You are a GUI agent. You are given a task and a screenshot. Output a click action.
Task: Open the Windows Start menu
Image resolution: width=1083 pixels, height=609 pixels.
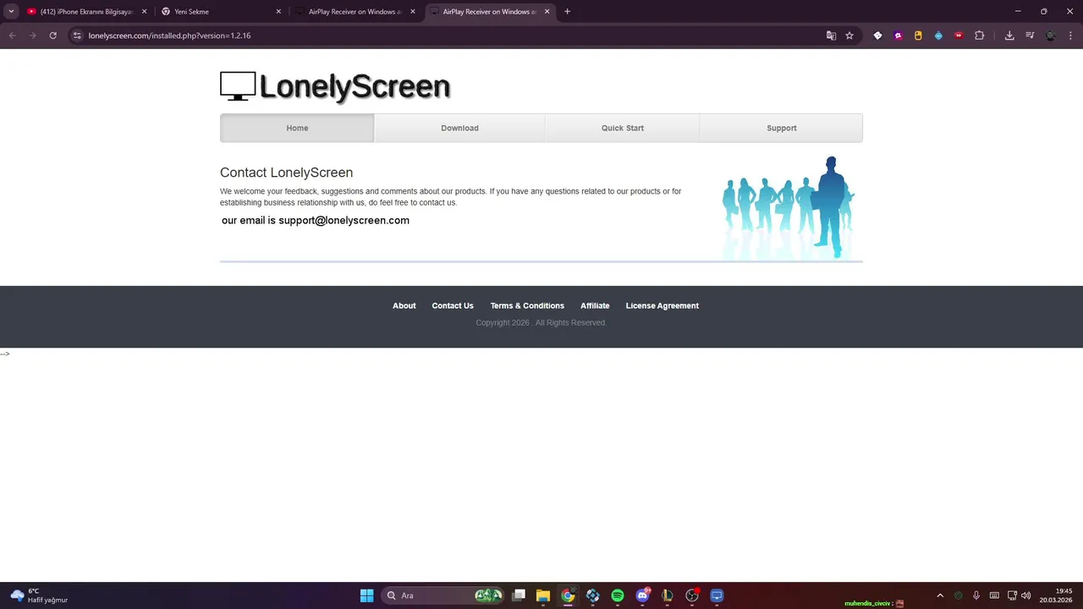366,595
